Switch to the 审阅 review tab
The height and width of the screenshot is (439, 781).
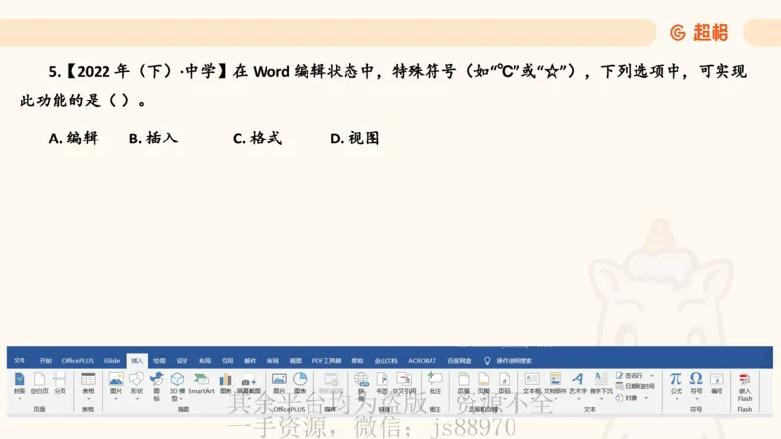click(273, 360)
